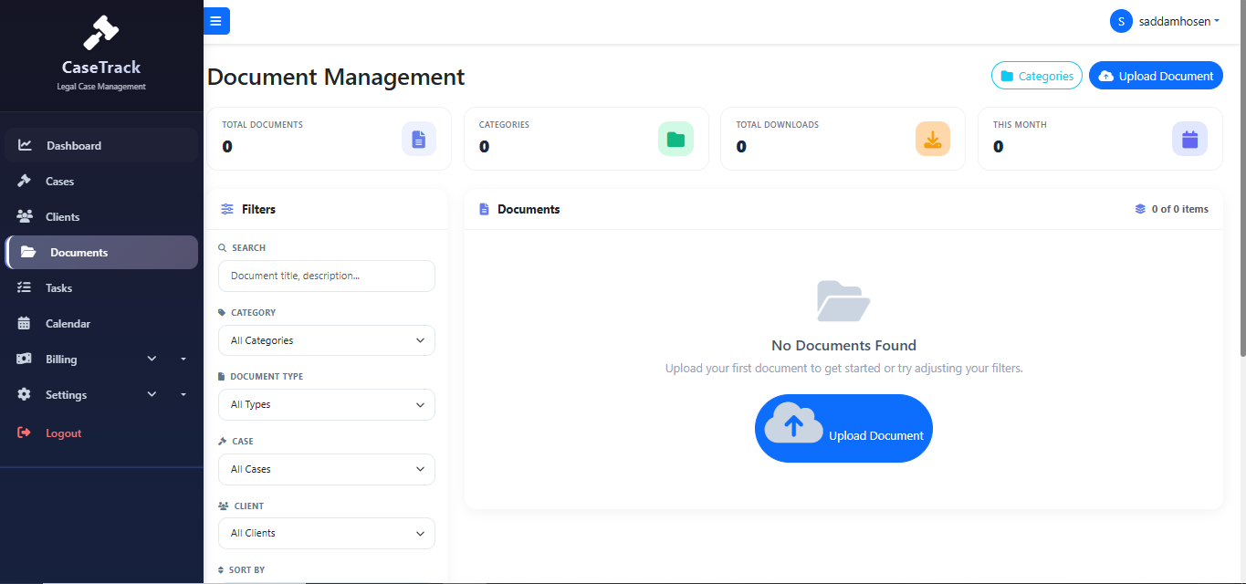Toggle the sidebar hamburger menu button
Screen dimensions: 1246x584
(216, 21)
